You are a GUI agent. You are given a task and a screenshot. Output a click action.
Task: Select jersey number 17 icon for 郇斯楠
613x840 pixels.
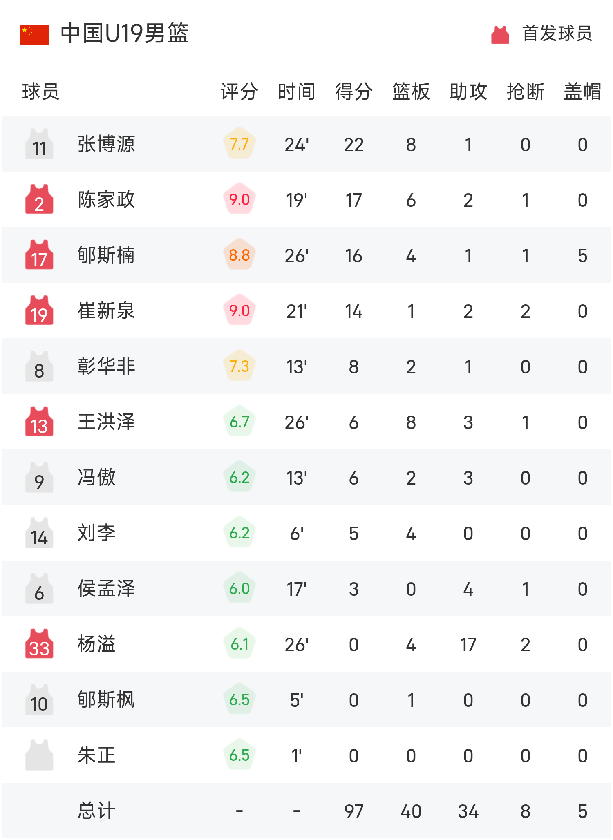(x=39, y=255)
